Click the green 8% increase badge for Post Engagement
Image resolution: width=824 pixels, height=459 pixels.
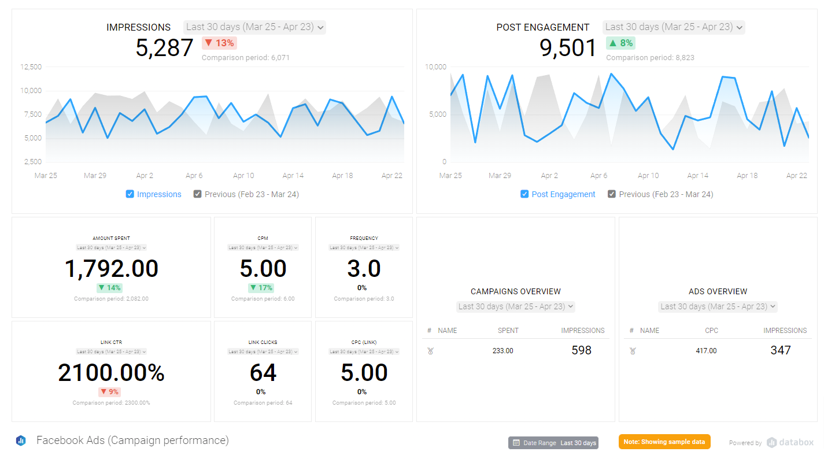pyautogui.click(x=620, y=43)
